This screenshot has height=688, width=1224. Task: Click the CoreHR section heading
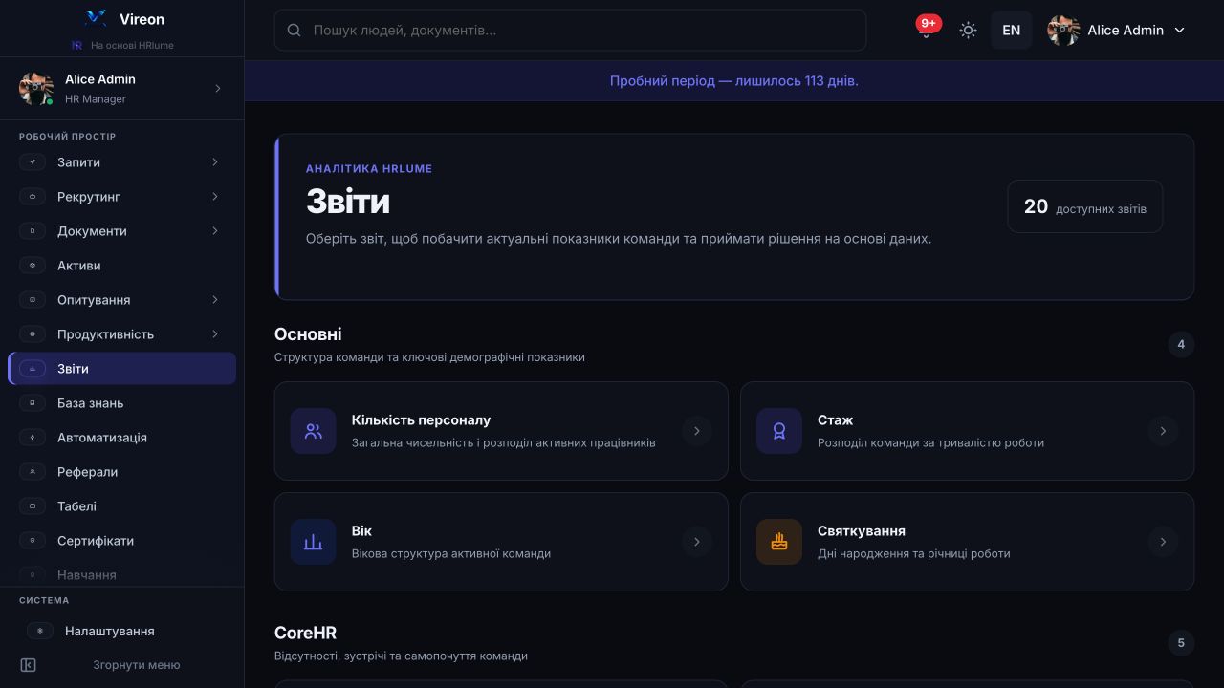tap(305, 633)
